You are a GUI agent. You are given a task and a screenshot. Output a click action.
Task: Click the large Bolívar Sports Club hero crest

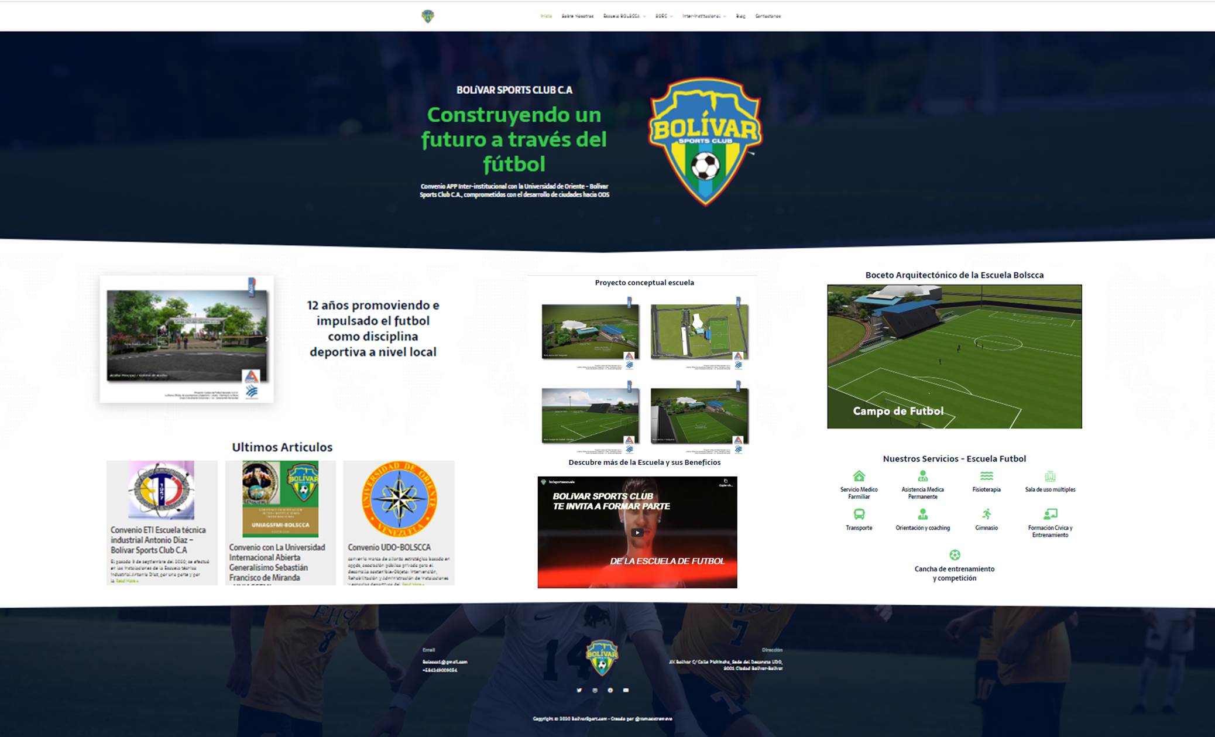coord(705,142)
